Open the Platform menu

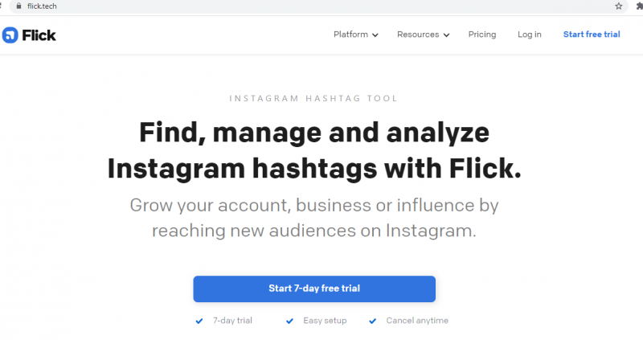click(350, 35)
